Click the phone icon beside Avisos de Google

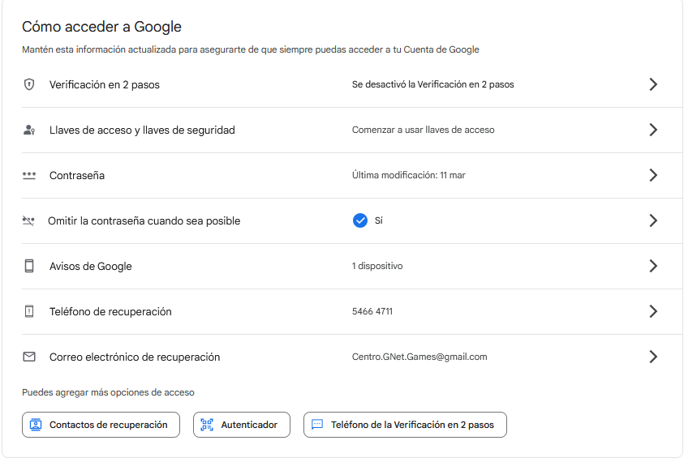pyautogui.click(x=29, y=266)
